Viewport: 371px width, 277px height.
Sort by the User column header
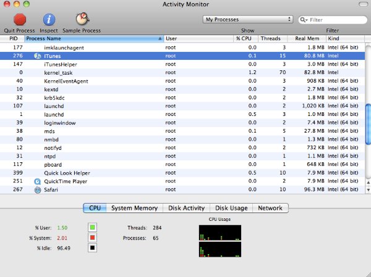[198, 38]
